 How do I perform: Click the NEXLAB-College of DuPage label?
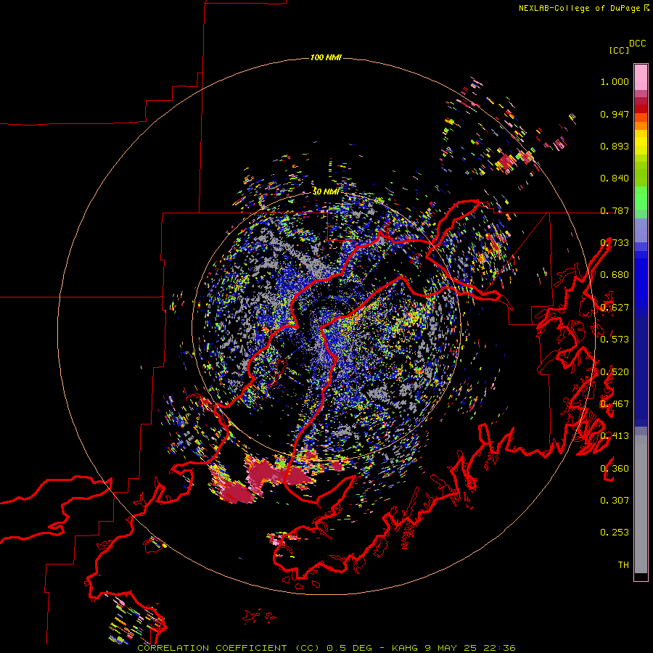[579, 8]
